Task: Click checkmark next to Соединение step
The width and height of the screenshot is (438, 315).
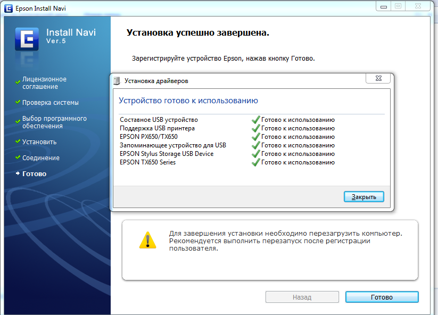Action: point(18,157)
